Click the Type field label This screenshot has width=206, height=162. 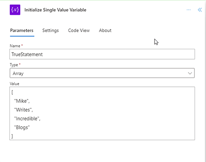[14, 65]
